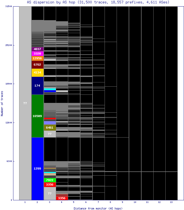Click the blue AS 1299 block

(x=37, y=169)
